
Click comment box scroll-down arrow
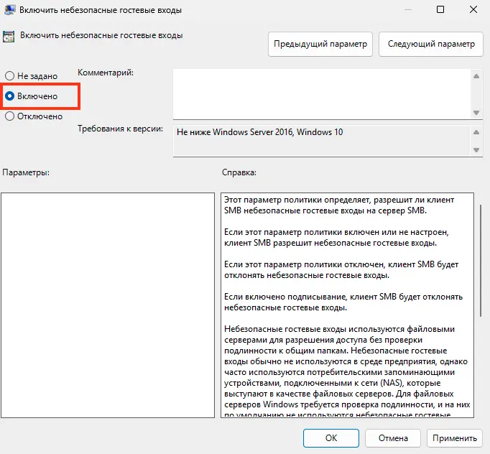(476, 113)
